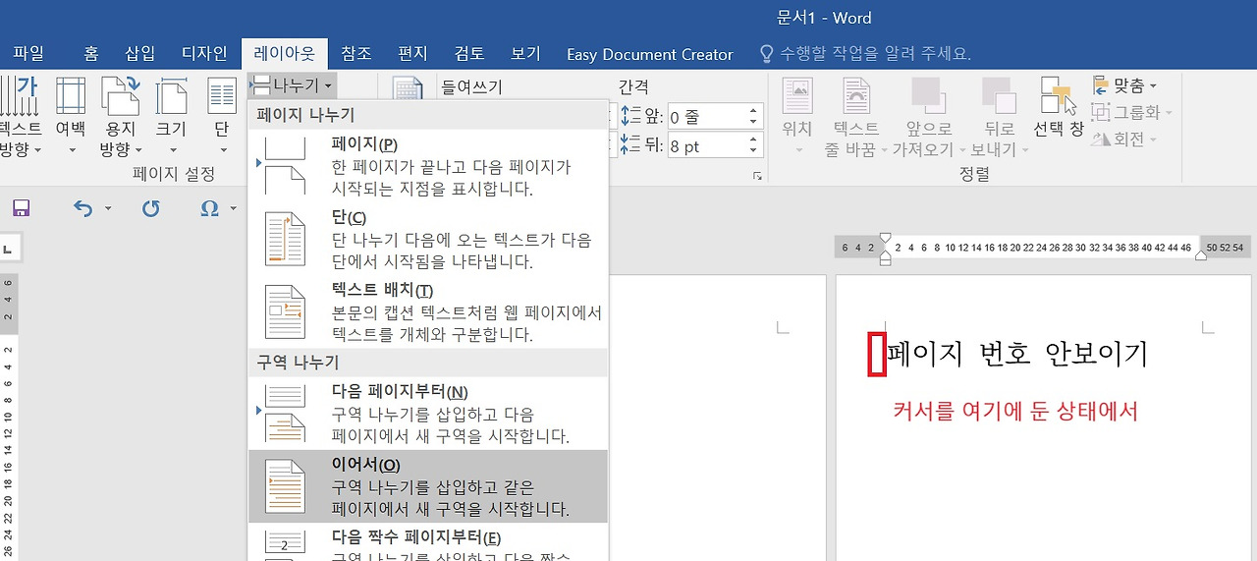
Task: Expand the Ω symbol dropdown arrow
Action: point(234,208)
